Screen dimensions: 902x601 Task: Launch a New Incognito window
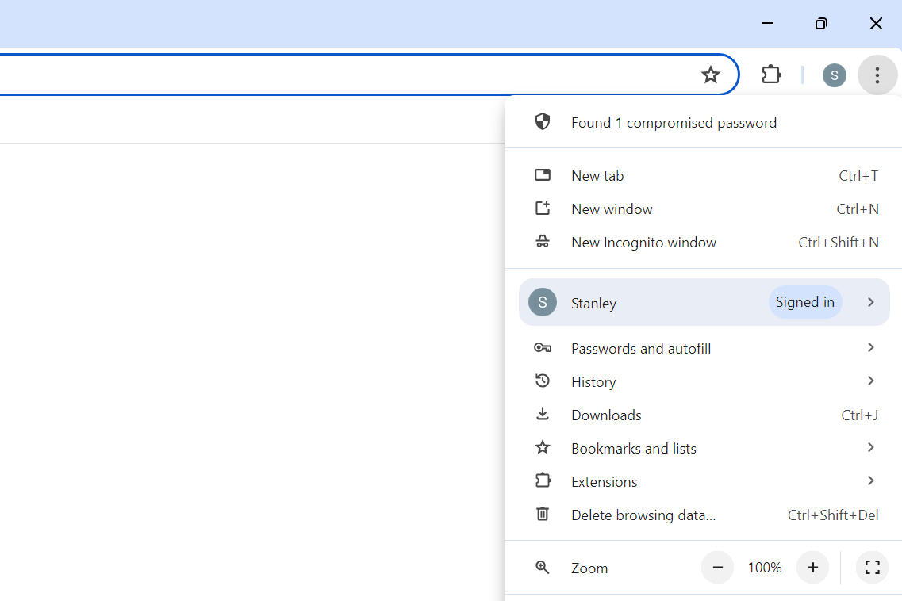point(643,243)
